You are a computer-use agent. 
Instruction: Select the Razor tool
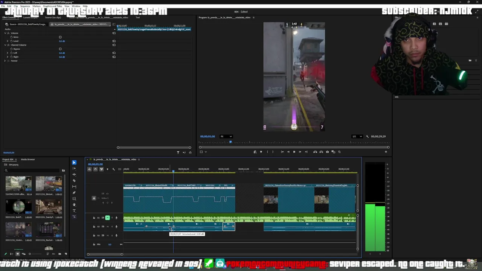click(74, 181)
